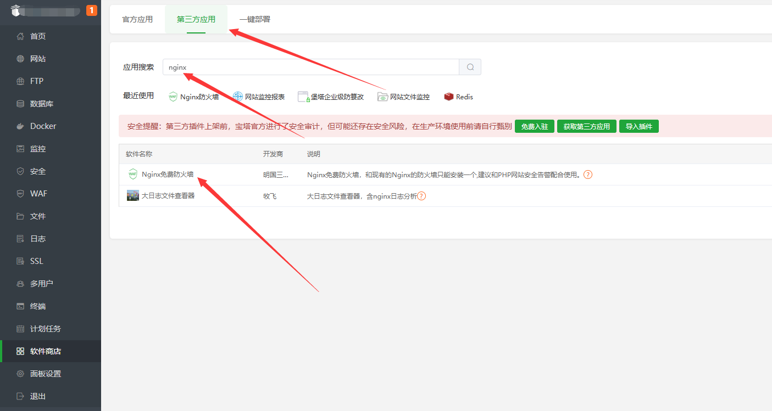Click the 免费入驻 green button

coord(535,126)
